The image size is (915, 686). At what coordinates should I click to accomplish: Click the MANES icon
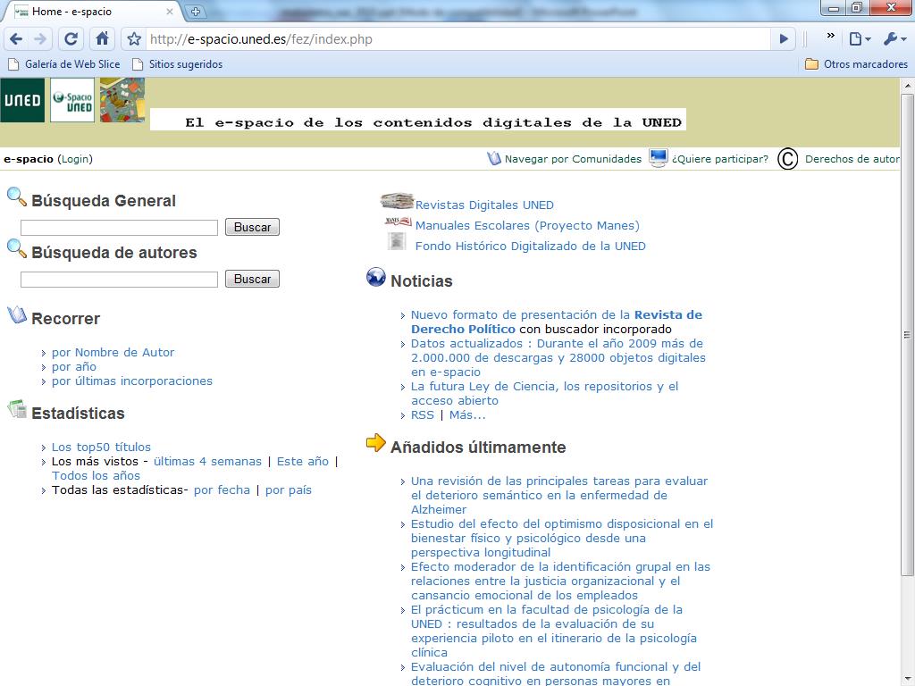click(398, 222)
